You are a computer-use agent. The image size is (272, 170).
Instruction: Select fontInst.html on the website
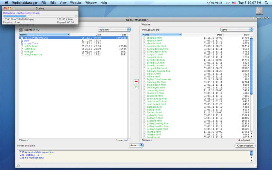196,113
